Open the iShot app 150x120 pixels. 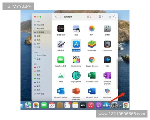click(x=61, y=75)
